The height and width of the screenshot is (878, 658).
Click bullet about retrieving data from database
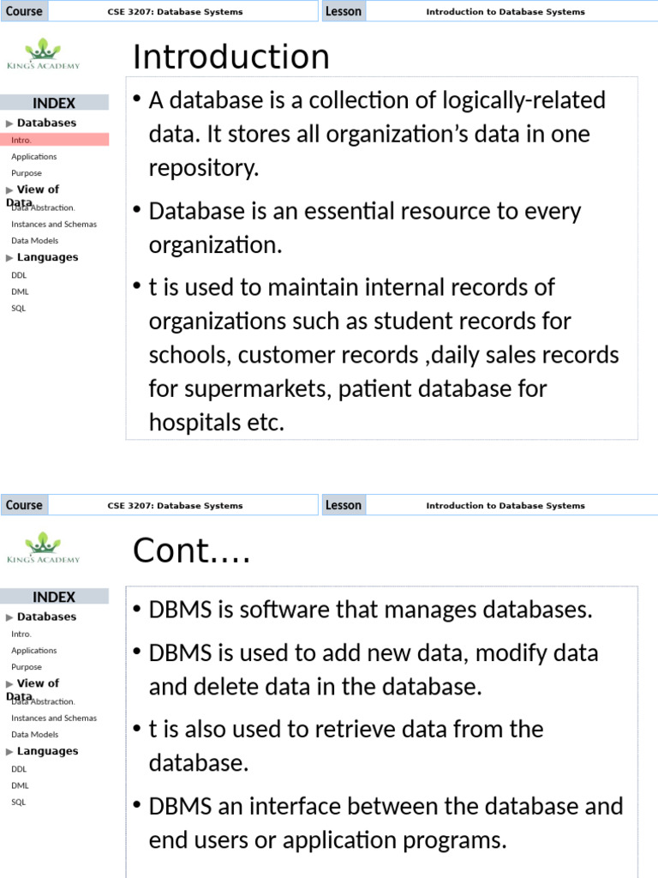(339, 747)
